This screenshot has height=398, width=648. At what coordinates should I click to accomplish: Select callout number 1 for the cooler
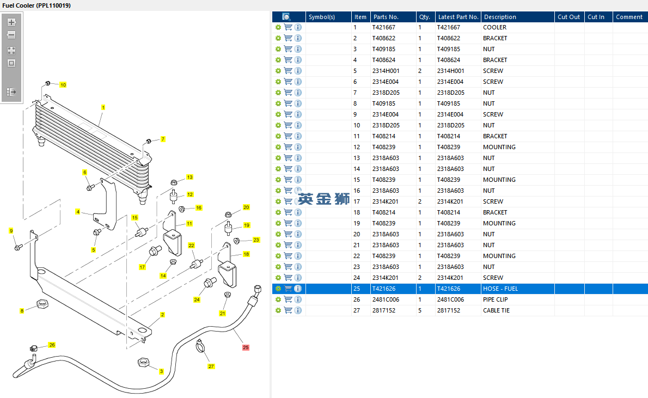coord(102,107)
